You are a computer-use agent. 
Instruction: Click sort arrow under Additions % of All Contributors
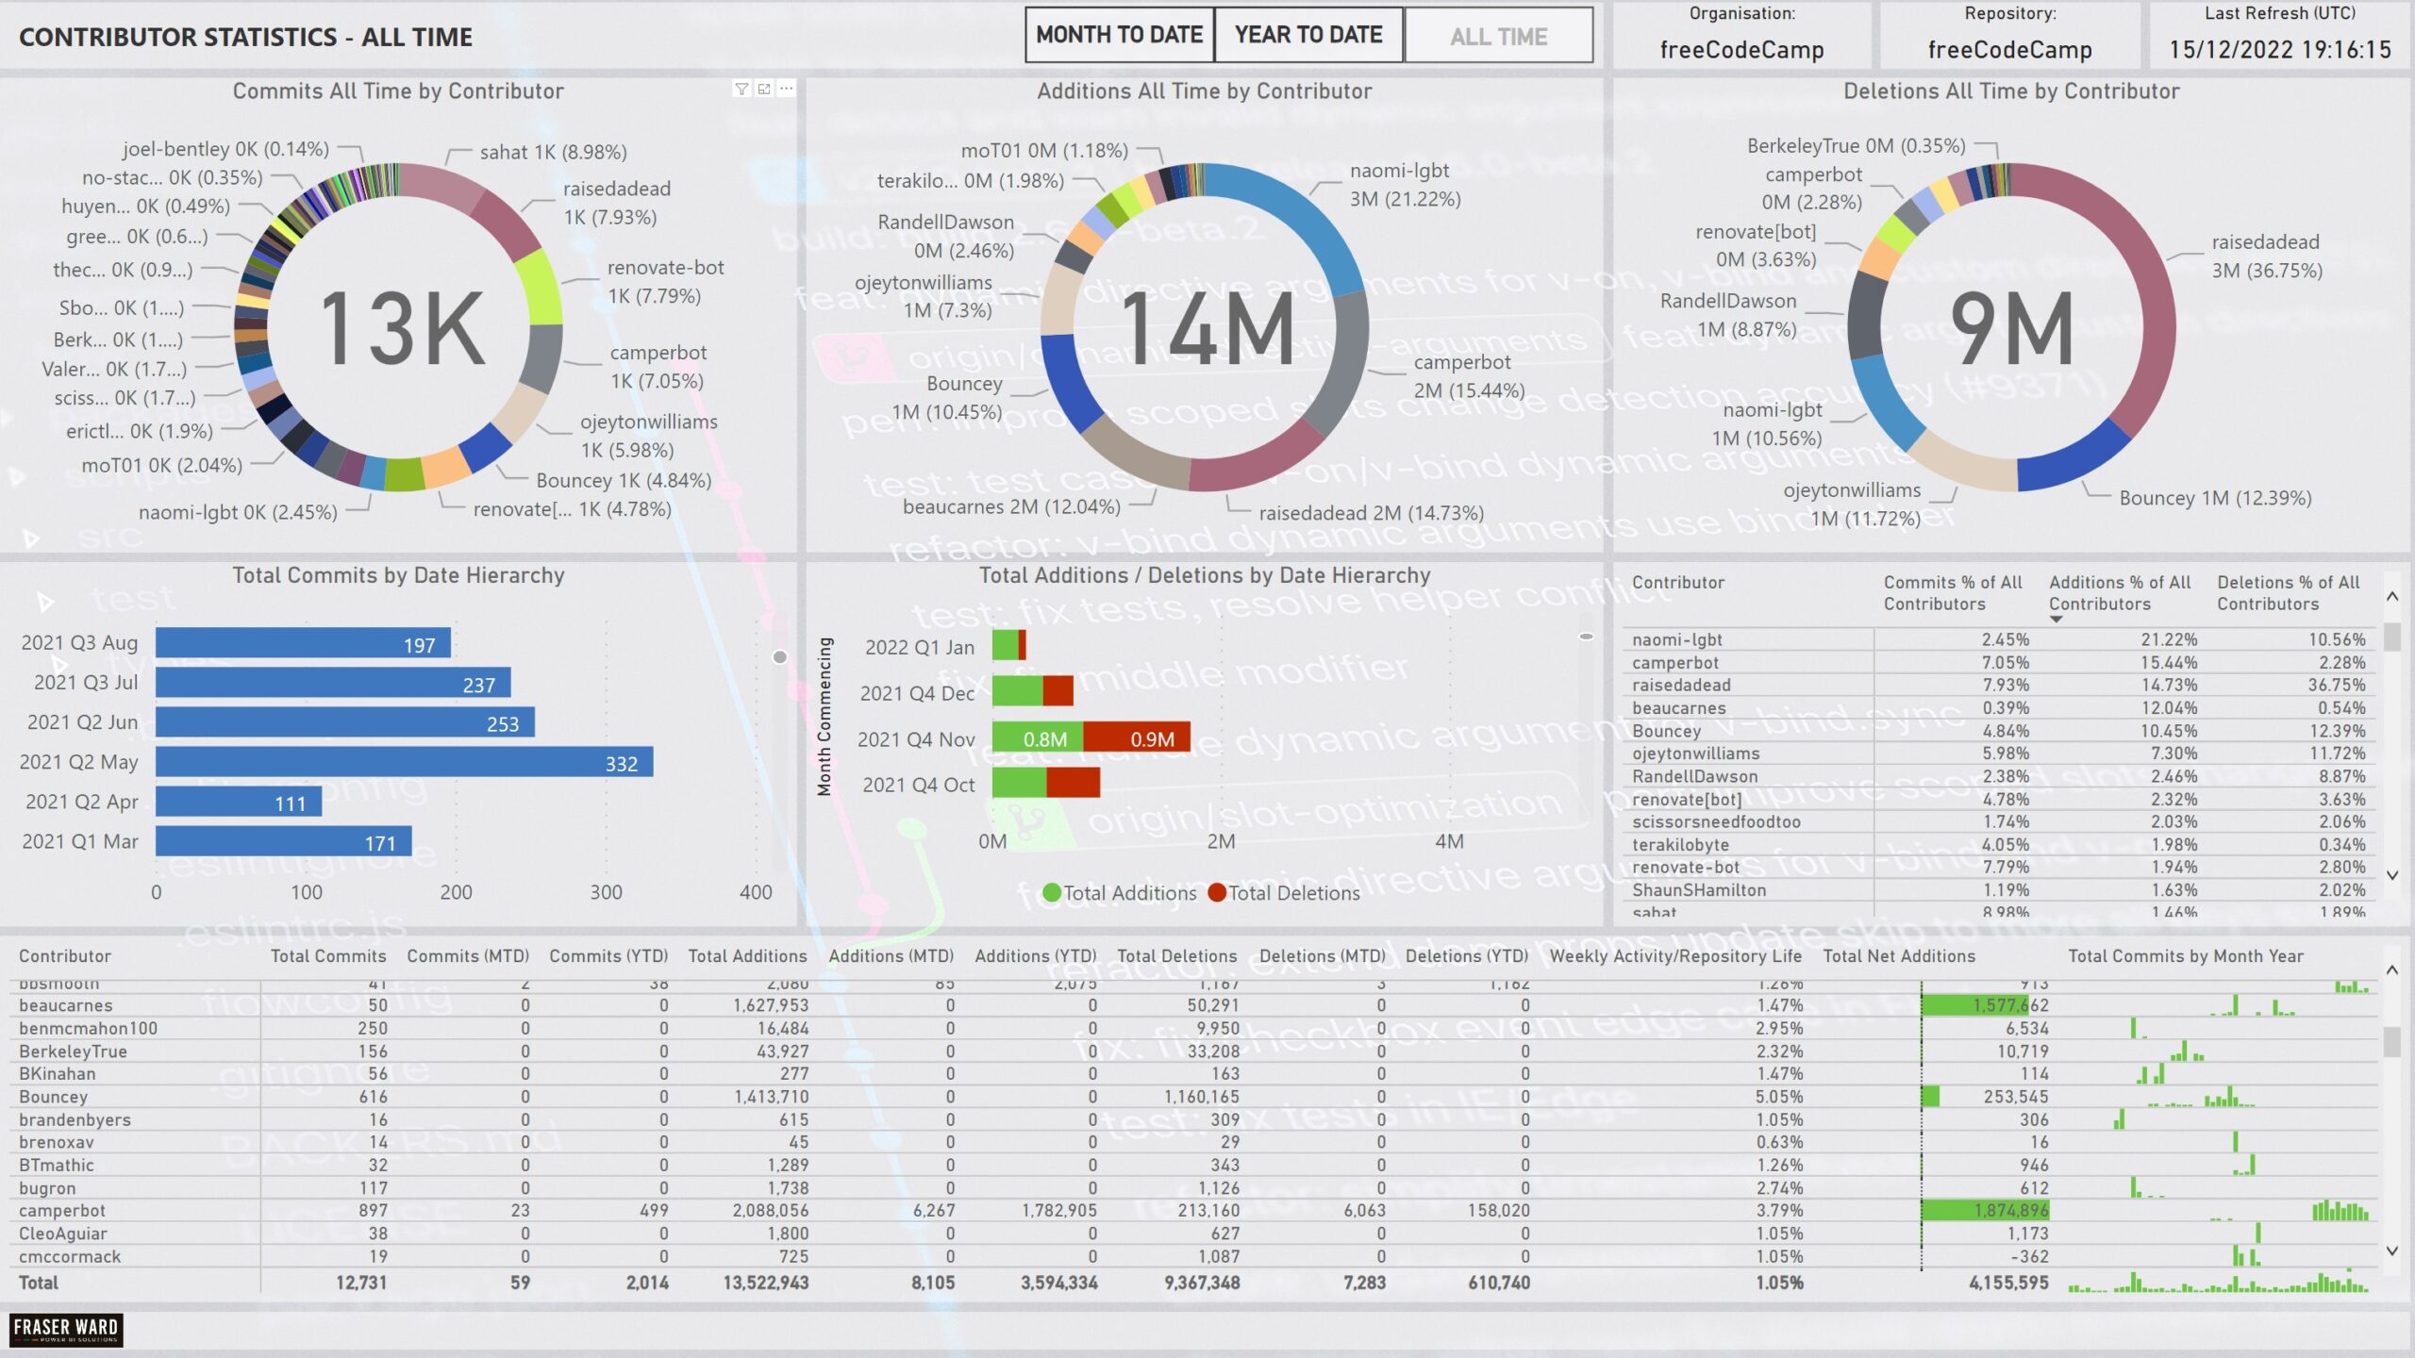click(2057, 620)
